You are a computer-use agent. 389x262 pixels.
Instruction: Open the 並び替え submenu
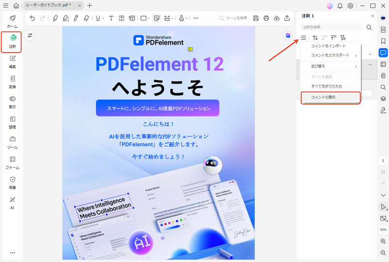click(x=331, y=66)
